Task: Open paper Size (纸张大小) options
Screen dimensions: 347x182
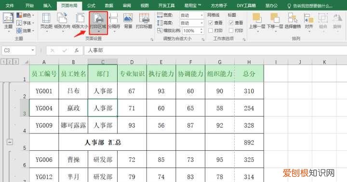Action: [x=80, y=22]
